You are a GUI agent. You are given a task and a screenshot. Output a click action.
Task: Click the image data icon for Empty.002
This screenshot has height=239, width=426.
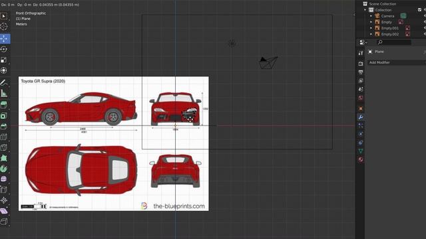(407, 34)
